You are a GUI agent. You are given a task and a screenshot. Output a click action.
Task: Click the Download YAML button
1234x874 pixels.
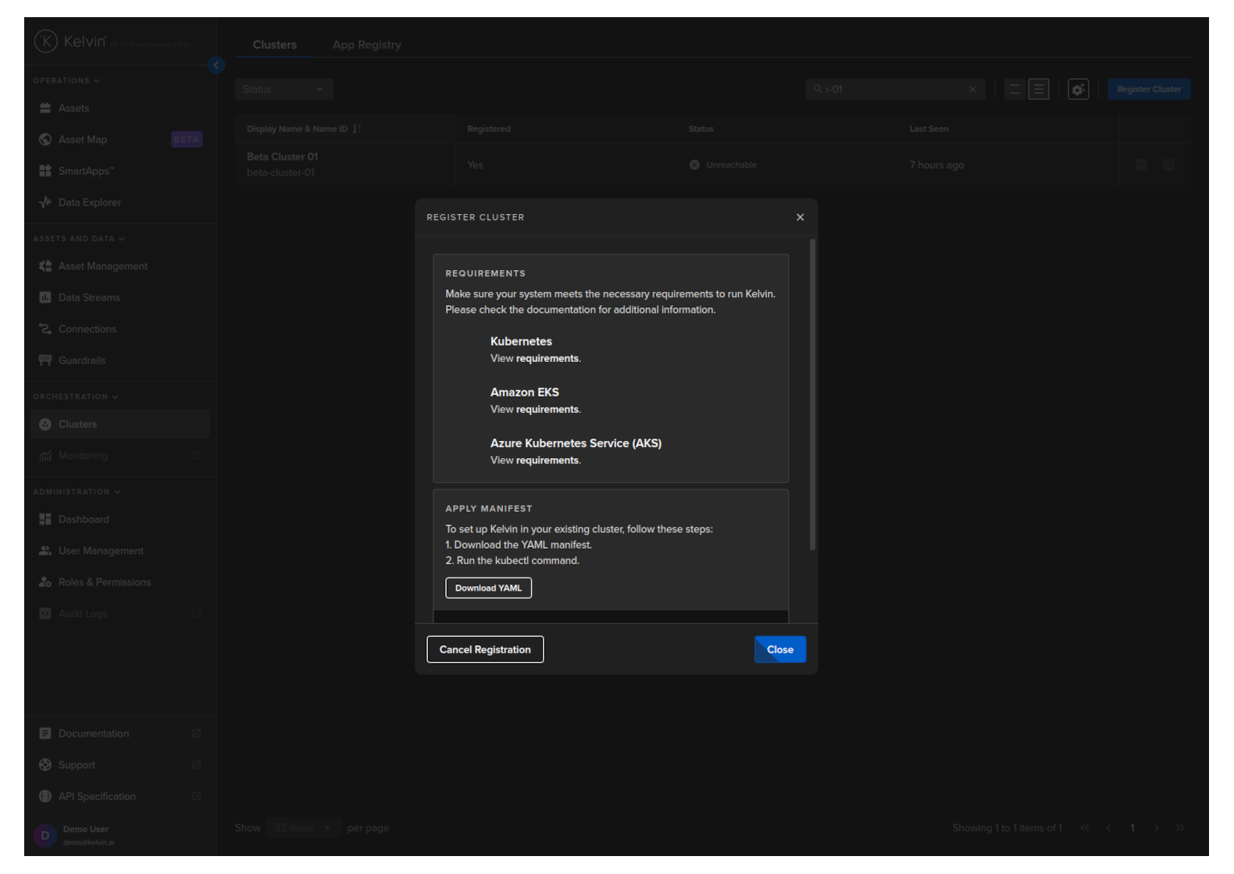pos(488,588)
